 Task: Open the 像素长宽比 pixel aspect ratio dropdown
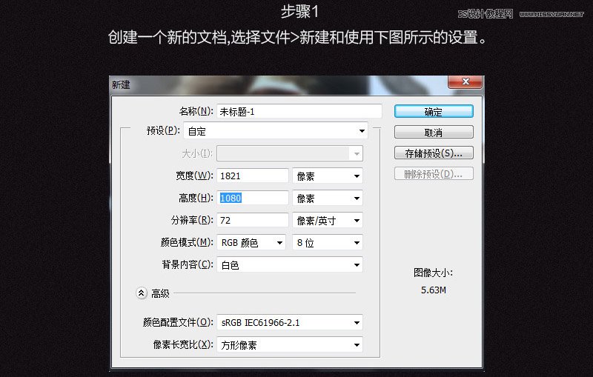(x=290, y=345)
